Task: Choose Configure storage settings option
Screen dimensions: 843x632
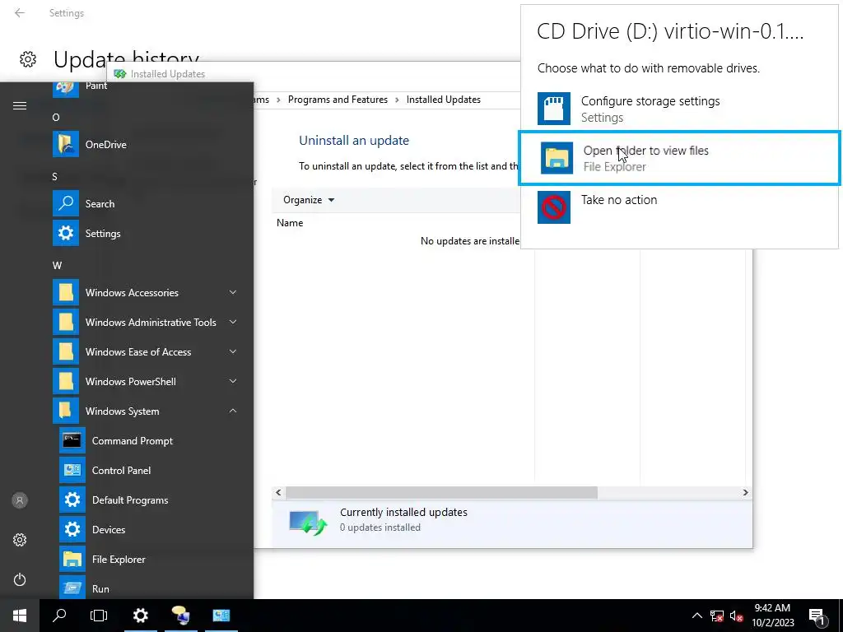Action: point(679,109)
